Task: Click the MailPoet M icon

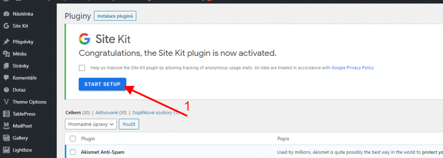Action: pyautogui.click(x=6, y=126)
